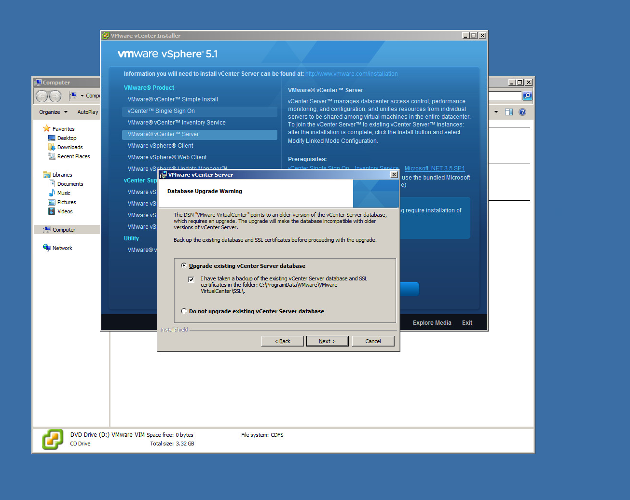Open the Organize dropdown menu
The width and height of the screenshot is (630, 500).
tap(53, 112)
